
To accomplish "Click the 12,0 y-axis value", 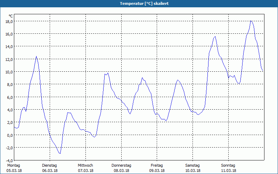I will click(9, 59).
